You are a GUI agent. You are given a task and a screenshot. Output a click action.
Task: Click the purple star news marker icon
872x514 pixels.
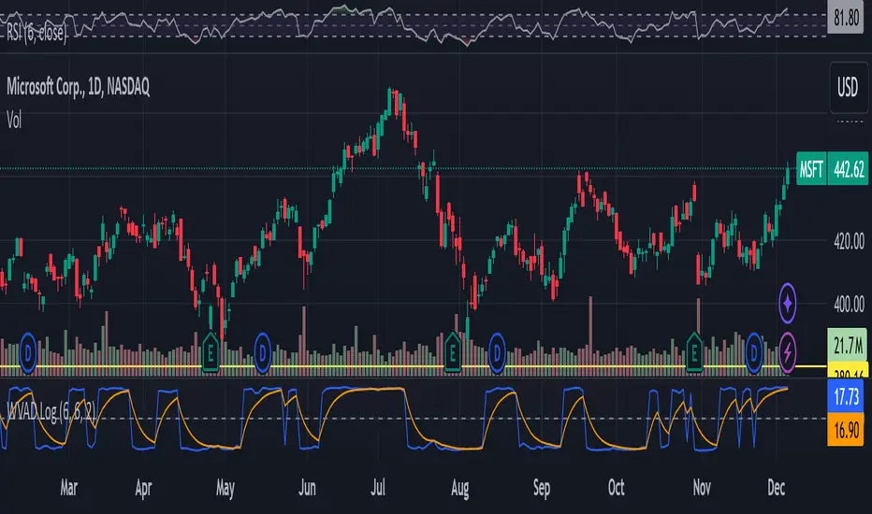788,304
